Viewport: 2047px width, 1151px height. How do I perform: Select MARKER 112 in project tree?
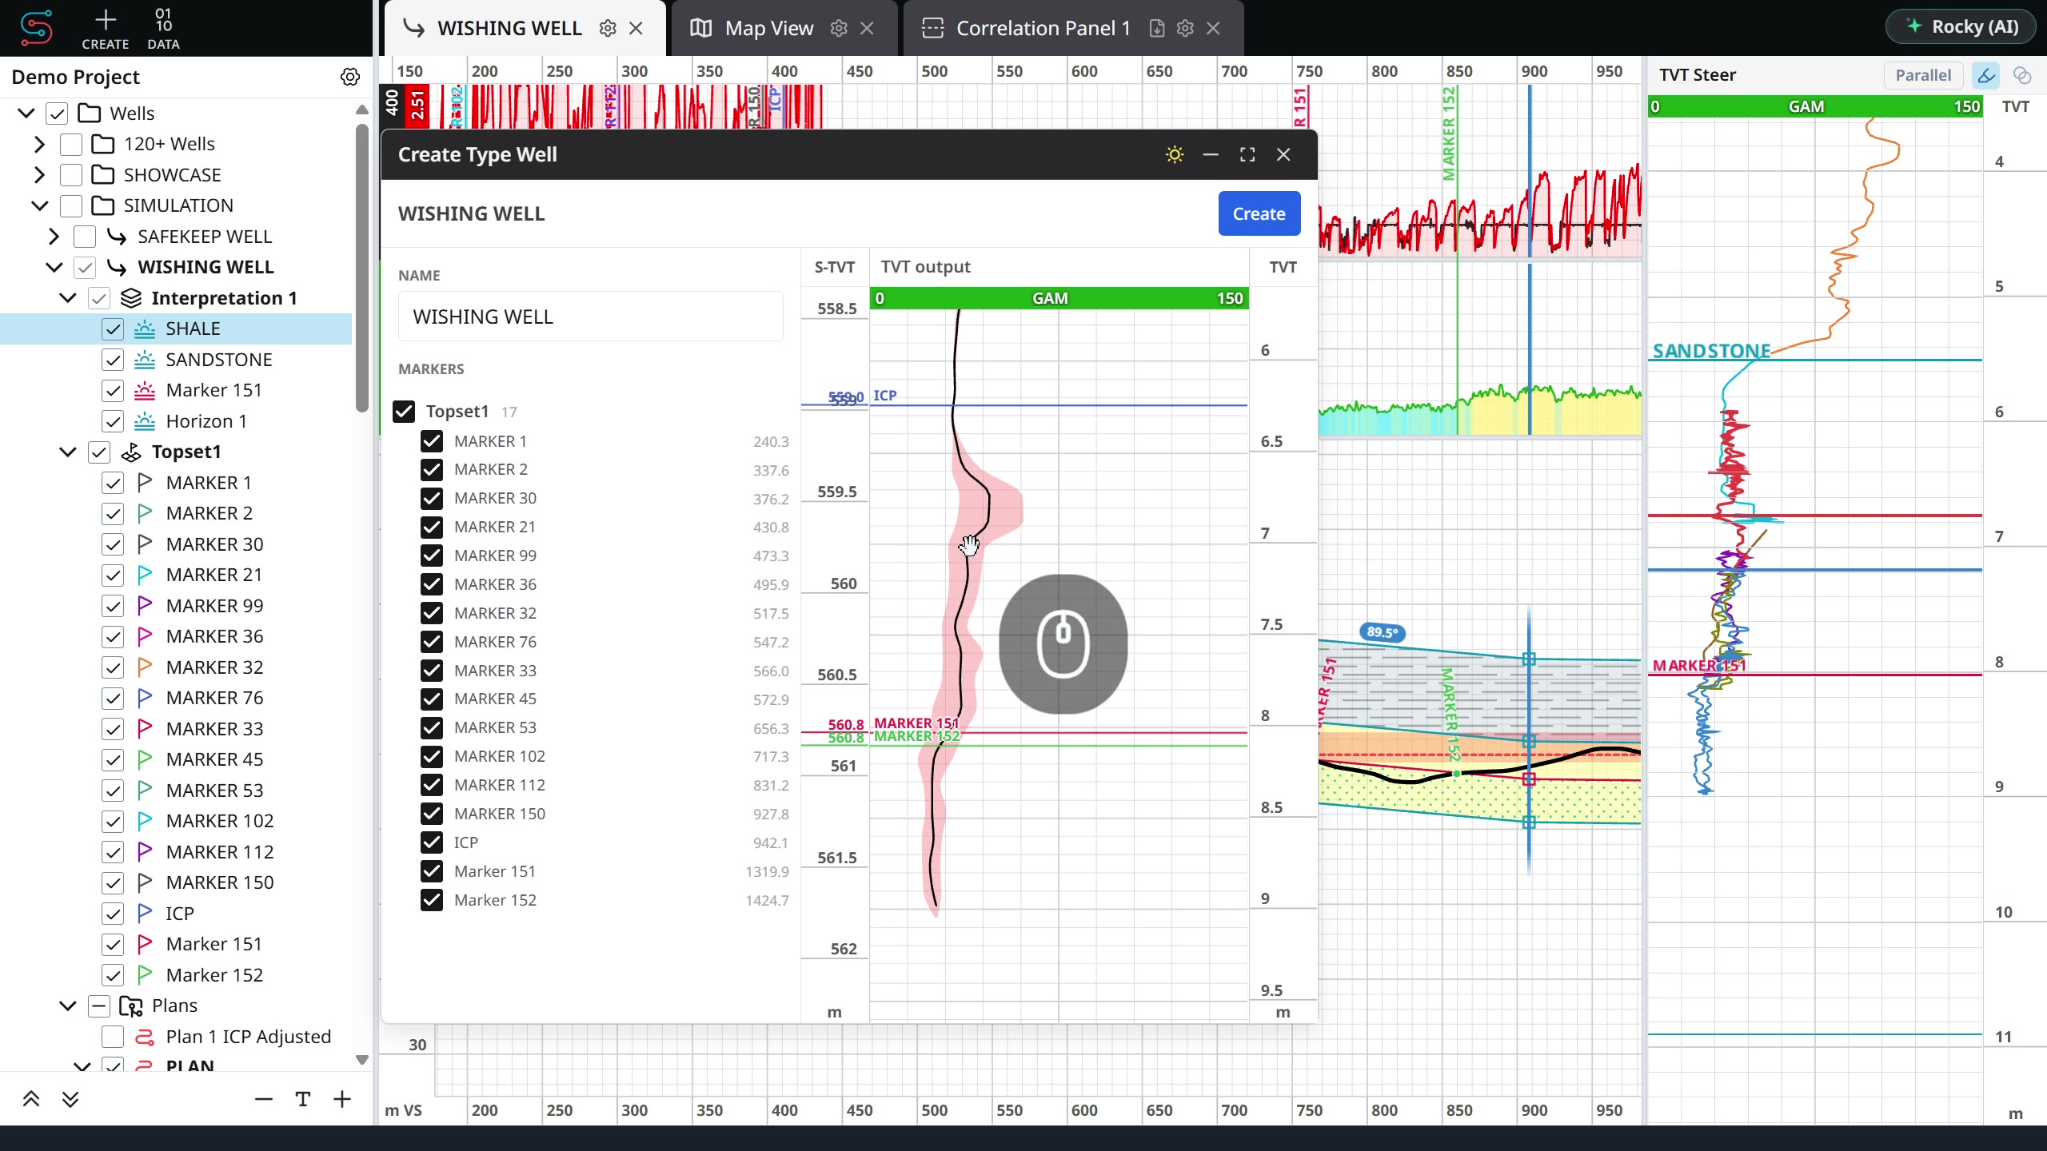coord(219,852)
